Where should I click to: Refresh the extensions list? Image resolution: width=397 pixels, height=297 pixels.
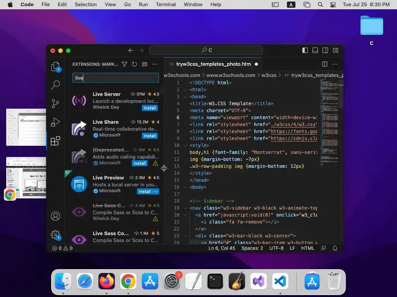[135, 65]
